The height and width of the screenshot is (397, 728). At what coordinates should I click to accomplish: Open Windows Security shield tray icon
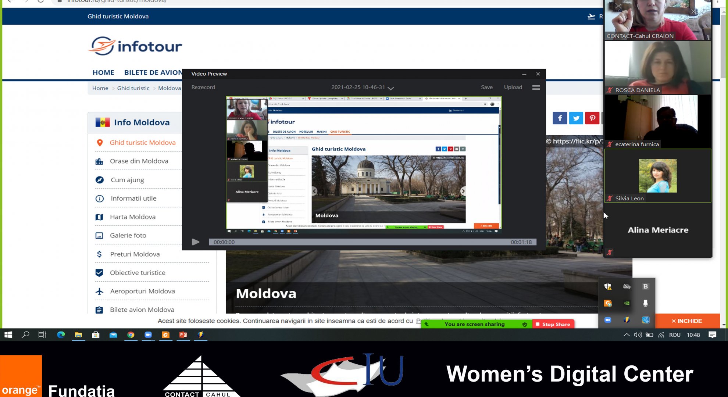608,286
